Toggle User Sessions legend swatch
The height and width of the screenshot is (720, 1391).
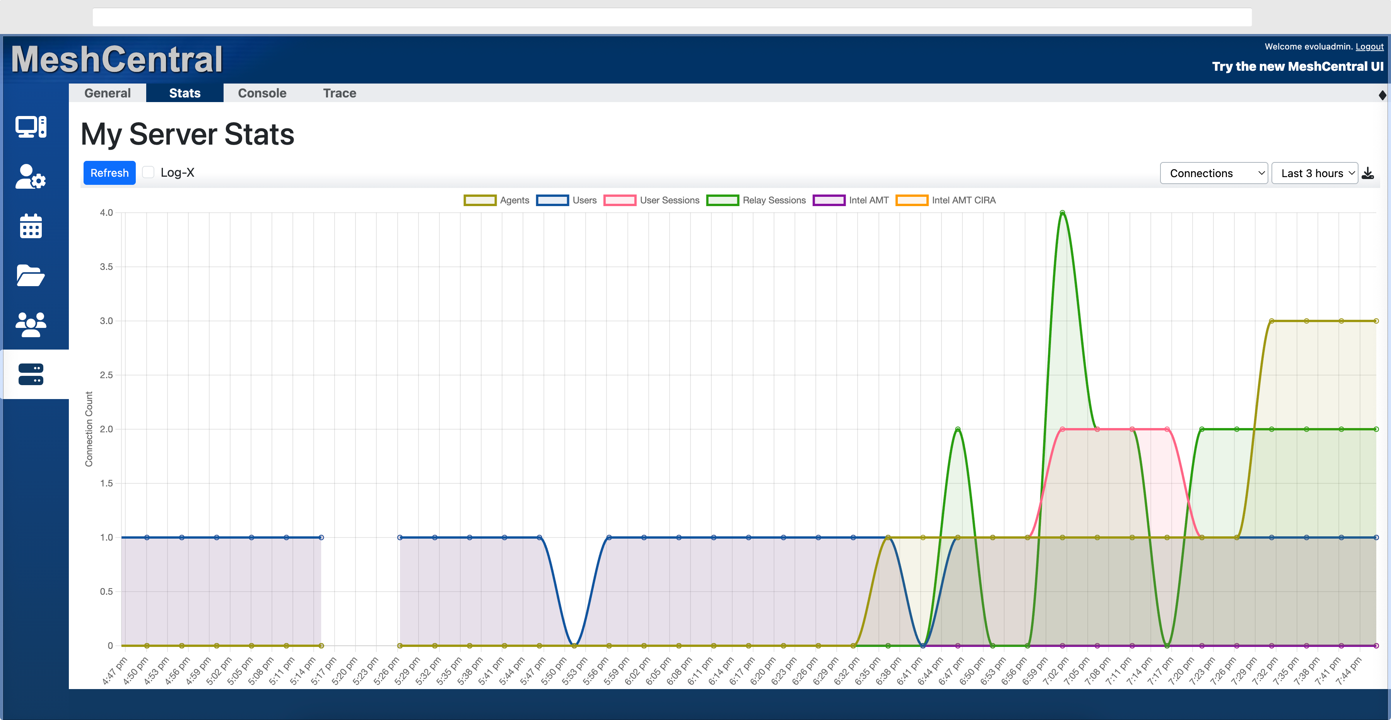(x=620, y=200)
